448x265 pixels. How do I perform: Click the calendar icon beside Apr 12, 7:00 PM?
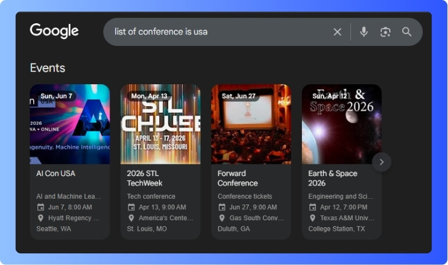coord(312,207)
